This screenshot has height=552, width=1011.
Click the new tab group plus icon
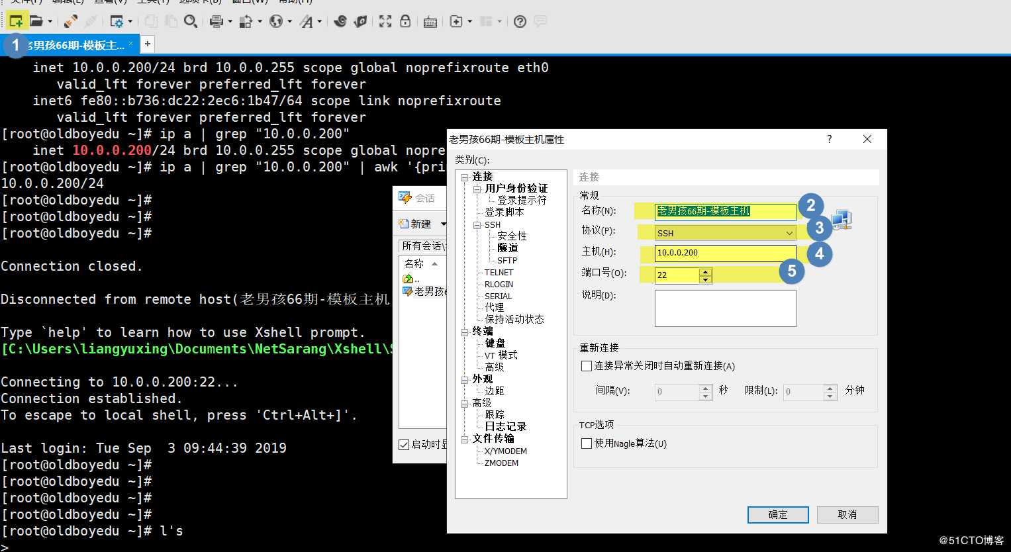(x=456, y=22)
